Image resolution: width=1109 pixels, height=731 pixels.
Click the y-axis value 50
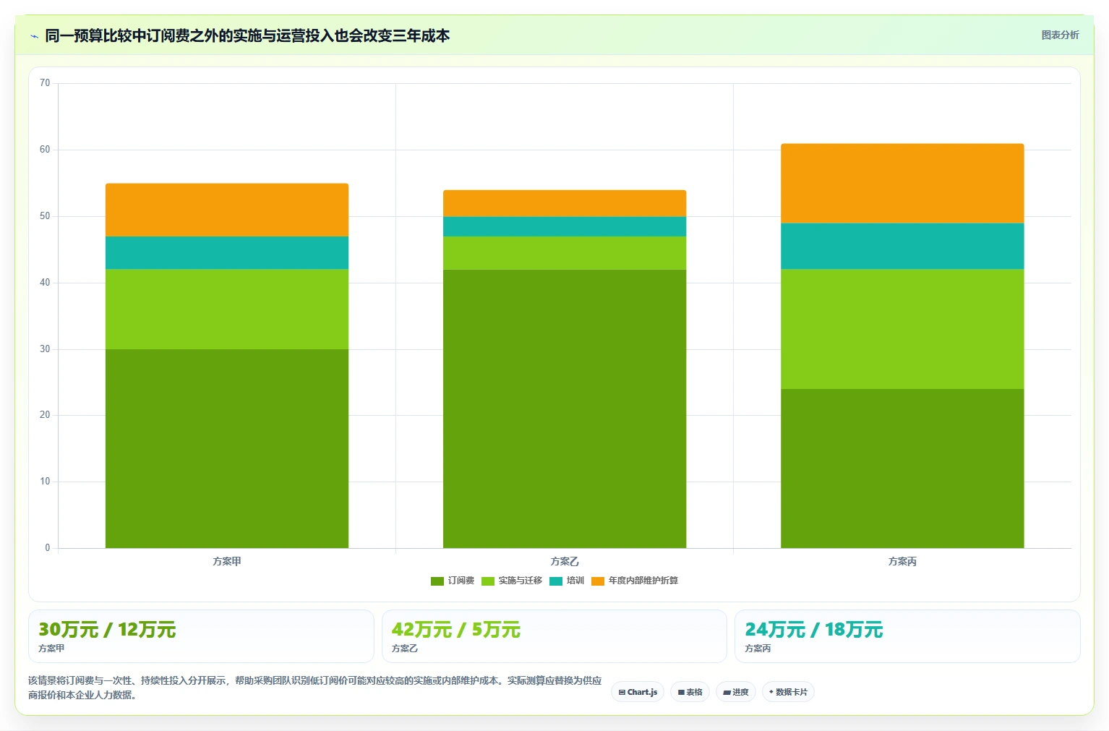click(45, 216)
